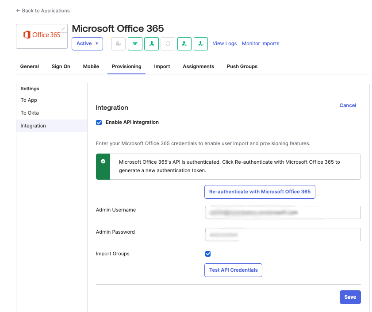The height and width of the screenshot is (312, 372).
Task: Toggle the Import Groups checkbox
Action: pyautogui.click(x=208, y=254)
